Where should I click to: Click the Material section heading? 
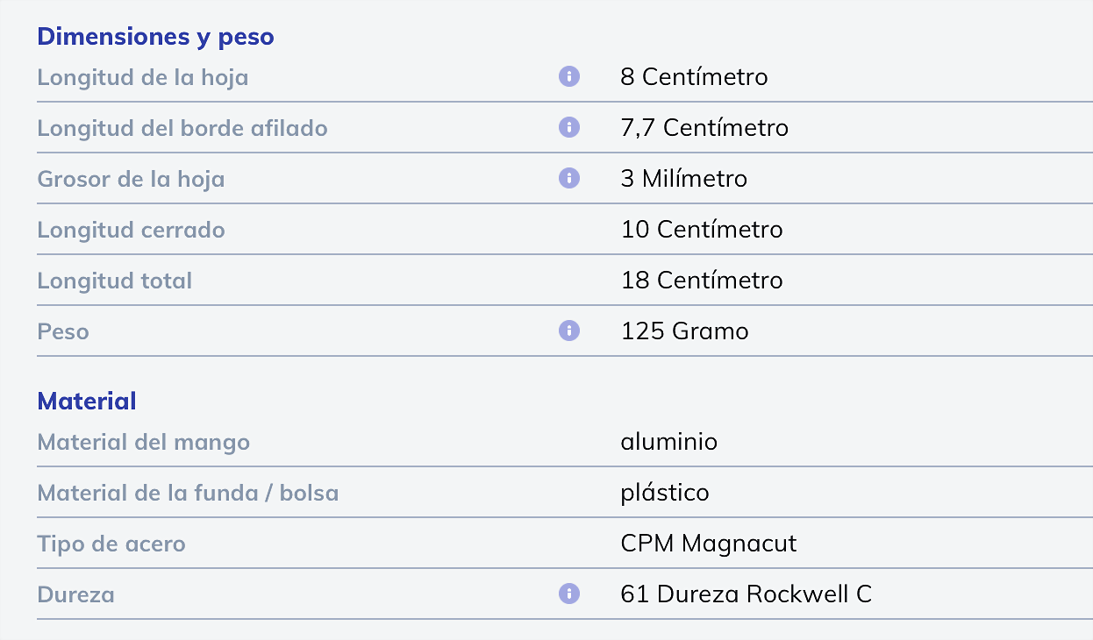tap(87, 402)
